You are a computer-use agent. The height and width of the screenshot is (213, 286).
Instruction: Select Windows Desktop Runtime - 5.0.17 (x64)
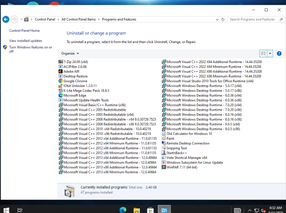pyautogui.click(x=202, y=86)
